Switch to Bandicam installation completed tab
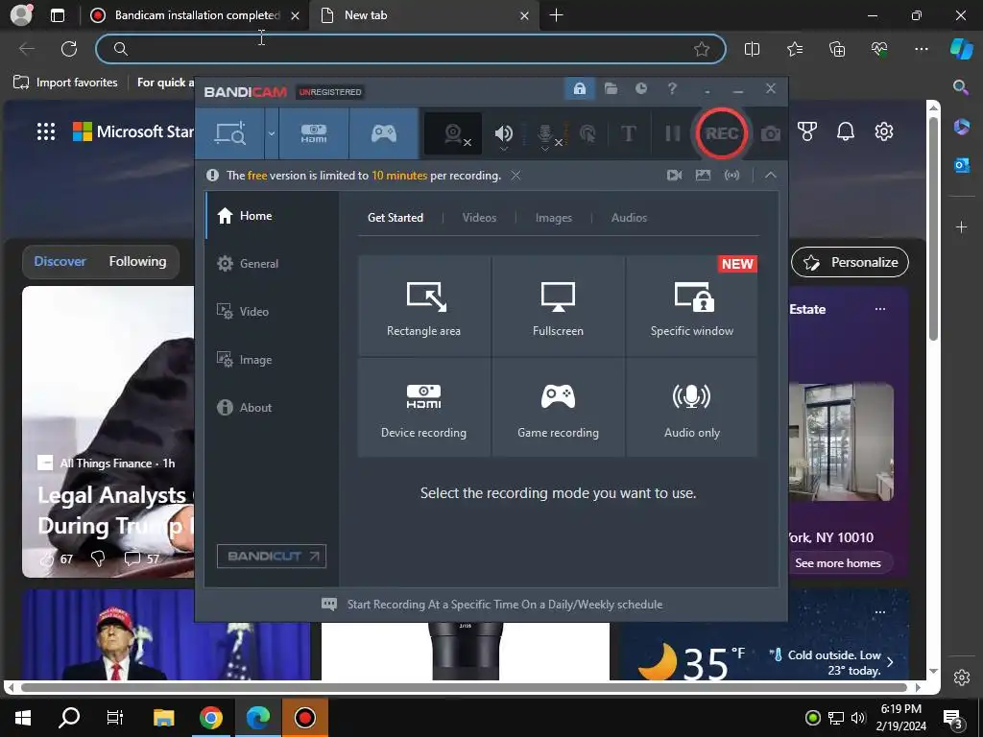983x737 pixels. tap(195, 15)
